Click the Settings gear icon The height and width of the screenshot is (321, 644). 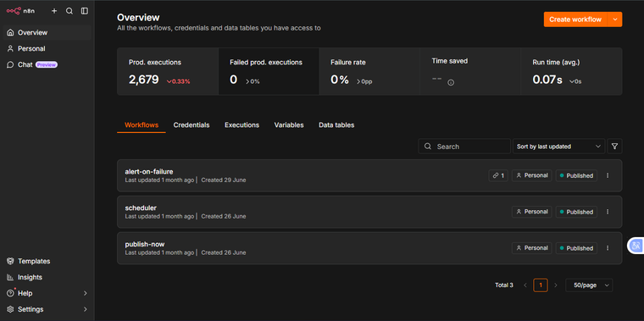point(11,309)
